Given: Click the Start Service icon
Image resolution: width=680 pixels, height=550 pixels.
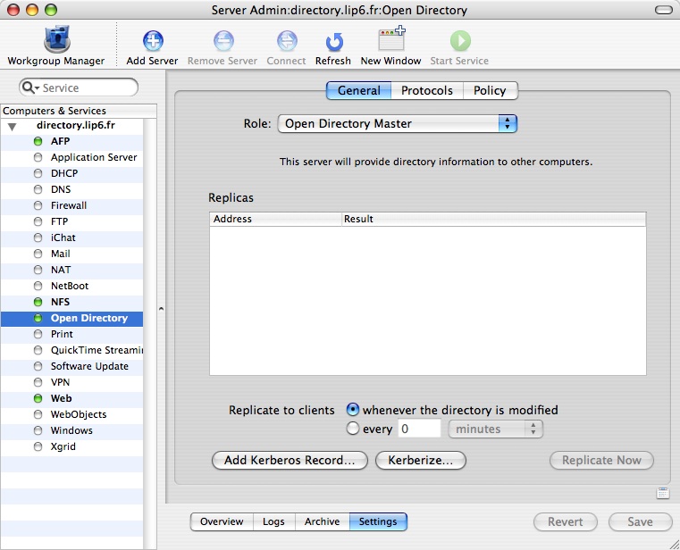Looking at the screenshot, I should click(459, 42).
